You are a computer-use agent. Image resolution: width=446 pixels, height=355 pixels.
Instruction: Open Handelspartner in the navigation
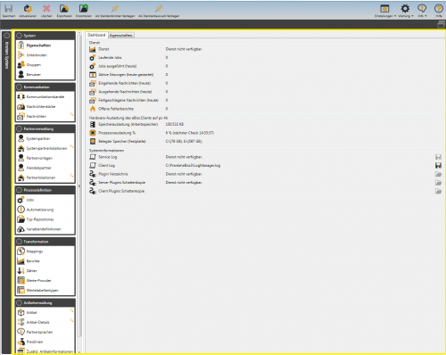point(39,168)
